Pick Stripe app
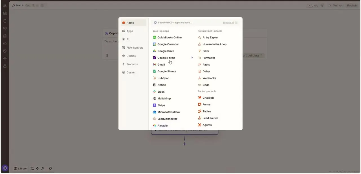 (x=159, y=105)
